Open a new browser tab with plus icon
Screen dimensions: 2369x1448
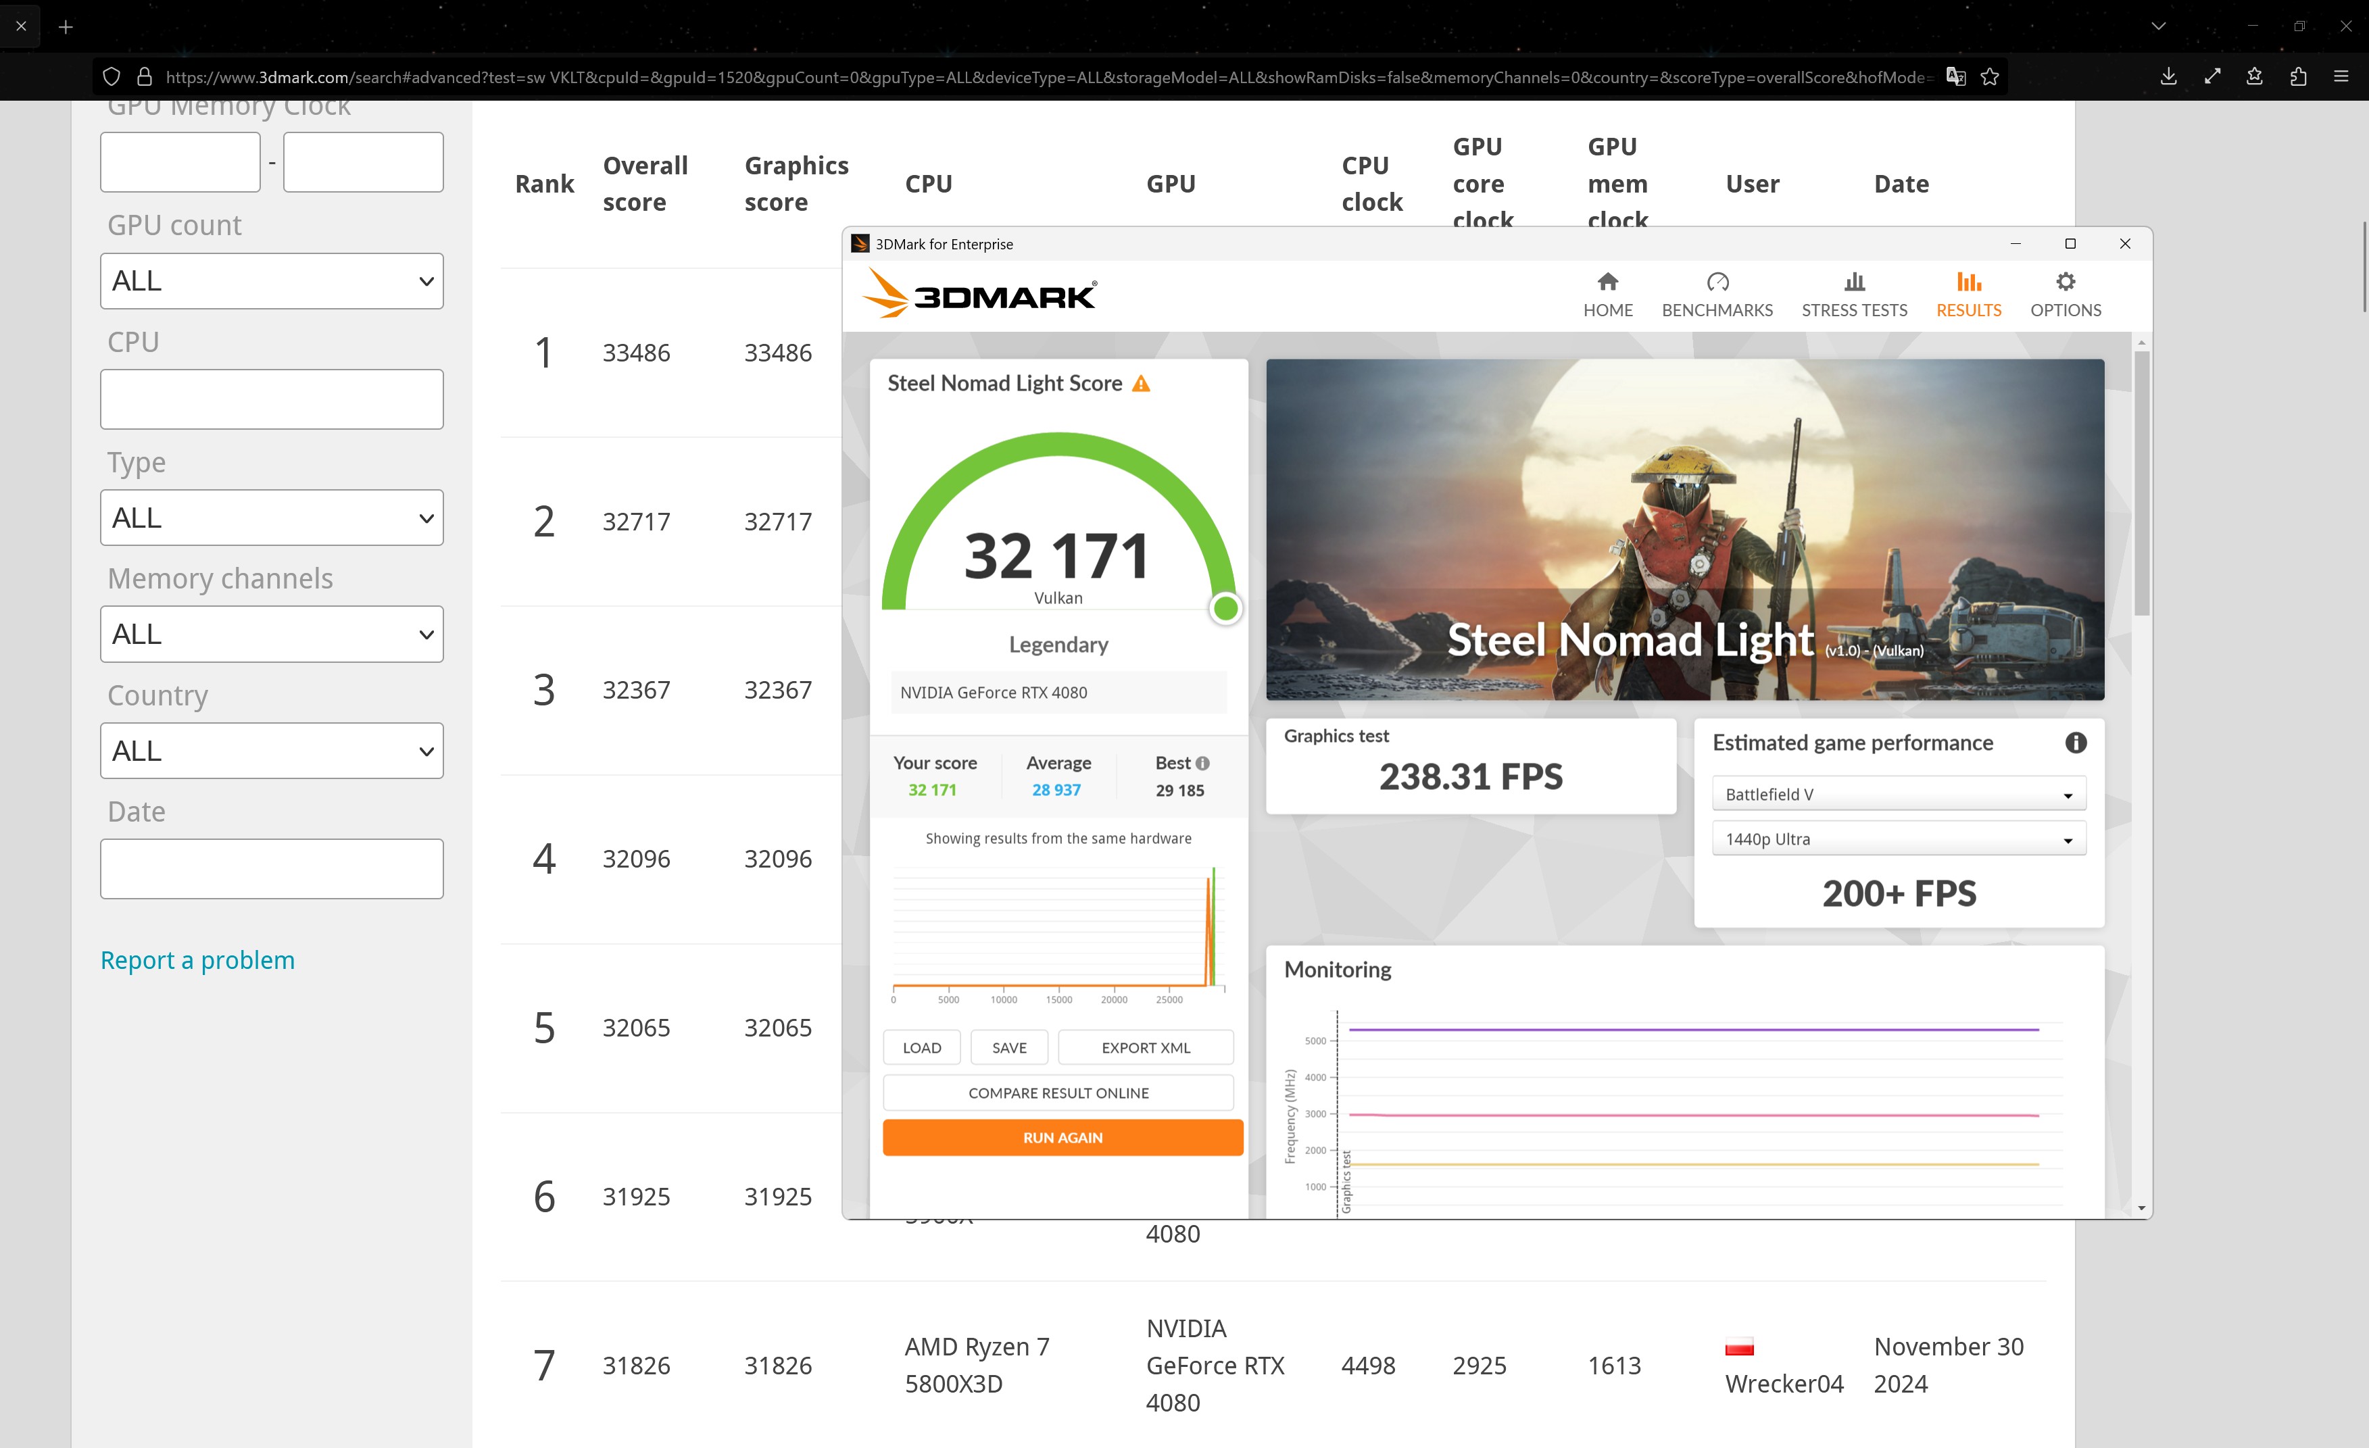tap(66, 27)
